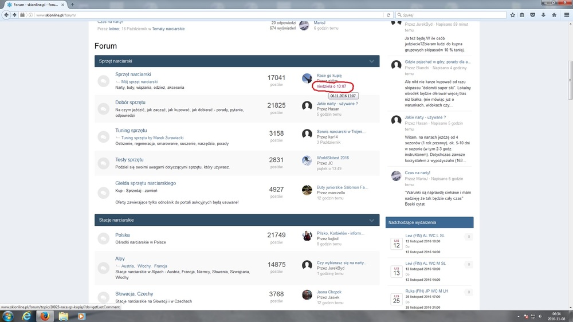
Task: Open Giełda sprzętu narciarskiego forum
Action: (x=146, y=183)
